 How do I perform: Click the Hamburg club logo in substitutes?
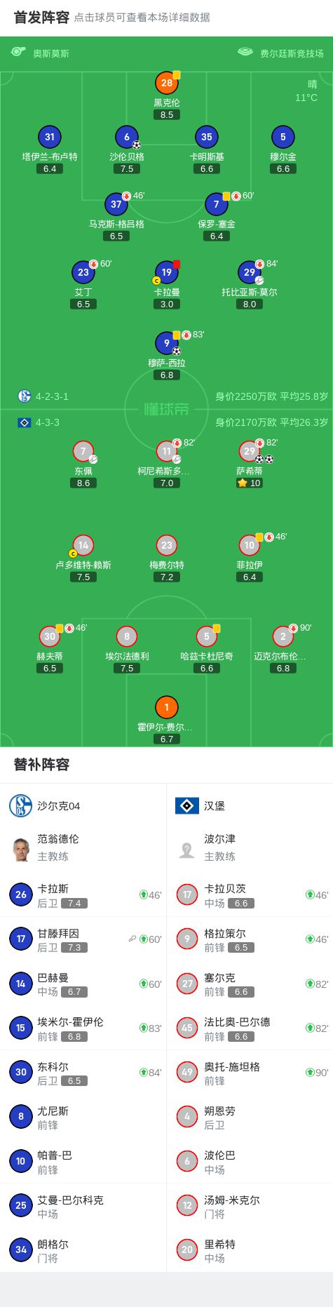click(x=187, y=805)
